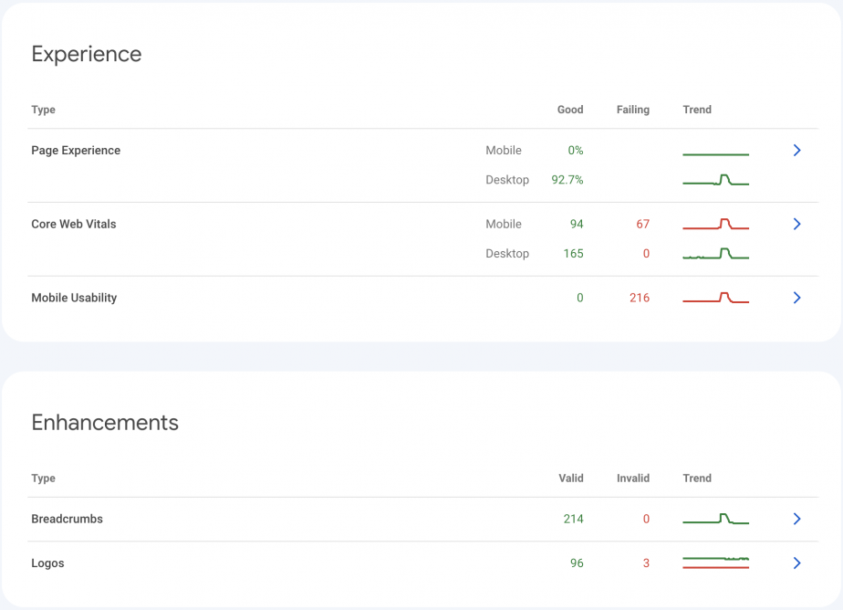Click Core Web Vitals Desktop trend graph

click(715, 253)
